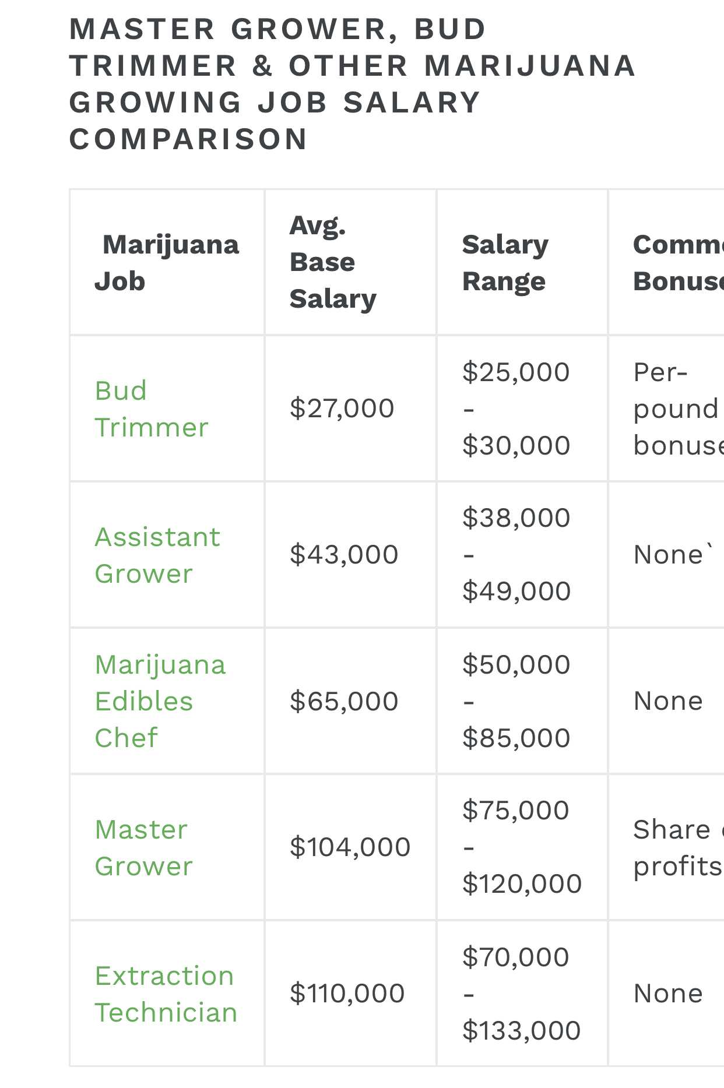
Task: Select the $104,000 base salary cell
Action: pos(350,847)
